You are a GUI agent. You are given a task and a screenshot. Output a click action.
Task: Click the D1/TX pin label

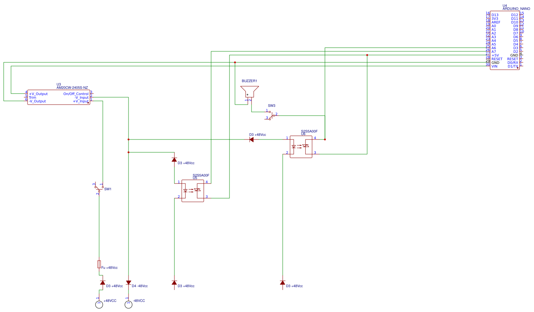tap(513, 66)
